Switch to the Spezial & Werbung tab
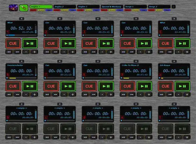This screenshot has height=144, width=196. (112, 7)
